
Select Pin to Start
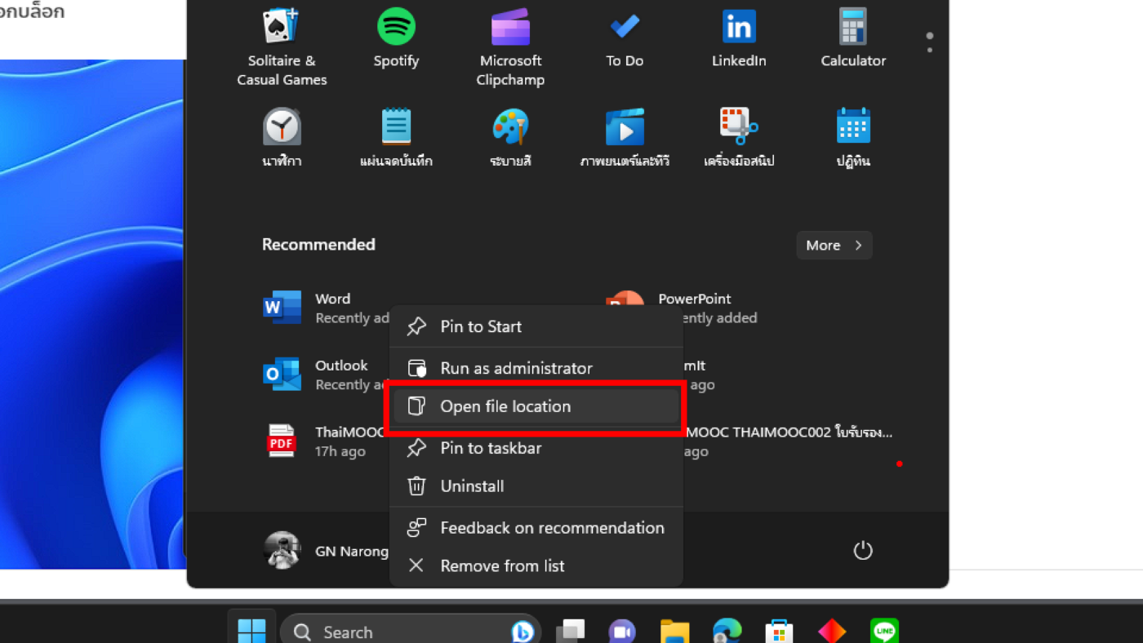coord(536,326)
